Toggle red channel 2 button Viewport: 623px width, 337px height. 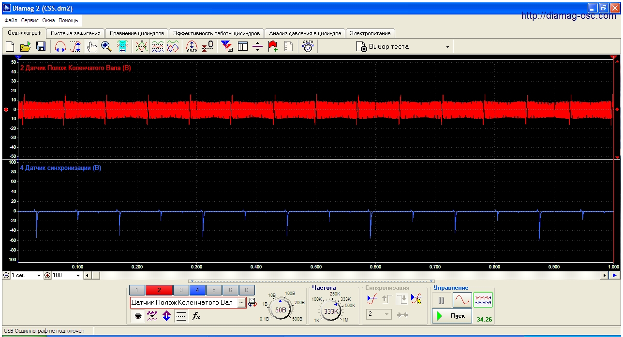point(159,290)
